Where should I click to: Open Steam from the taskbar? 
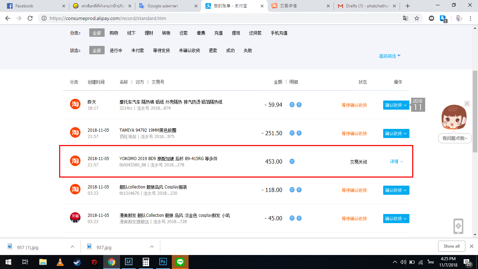[x=77, y=262]
